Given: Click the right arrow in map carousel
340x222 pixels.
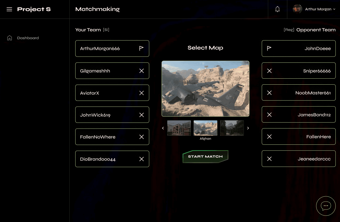Looking at the screenshot, I should 248,128.
